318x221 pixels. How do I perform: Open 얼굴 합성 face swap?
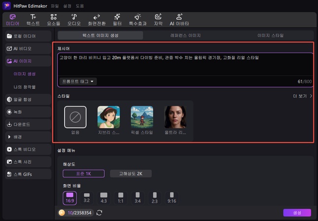(x=28, y=99)
